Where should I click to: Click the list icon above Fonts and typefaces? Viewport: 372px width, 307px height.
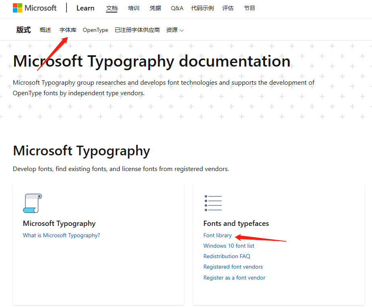click(x=213, y=203)
